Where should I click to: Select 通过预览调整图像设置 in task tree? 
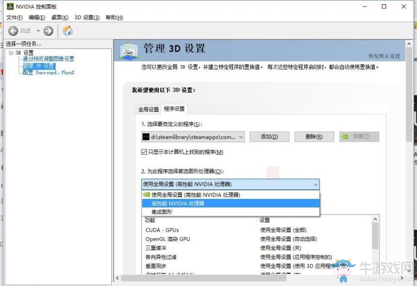[48, 59]
